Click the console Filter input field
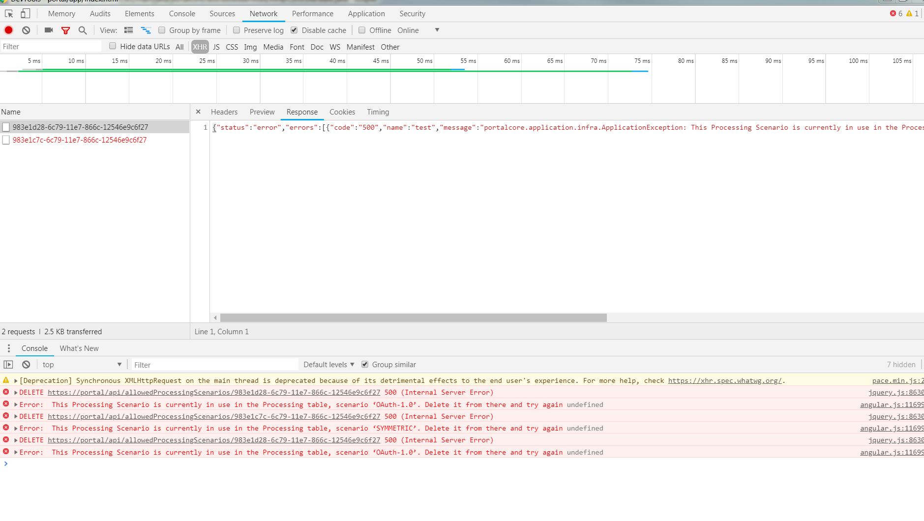924x521 pixels. coord(215,365)
